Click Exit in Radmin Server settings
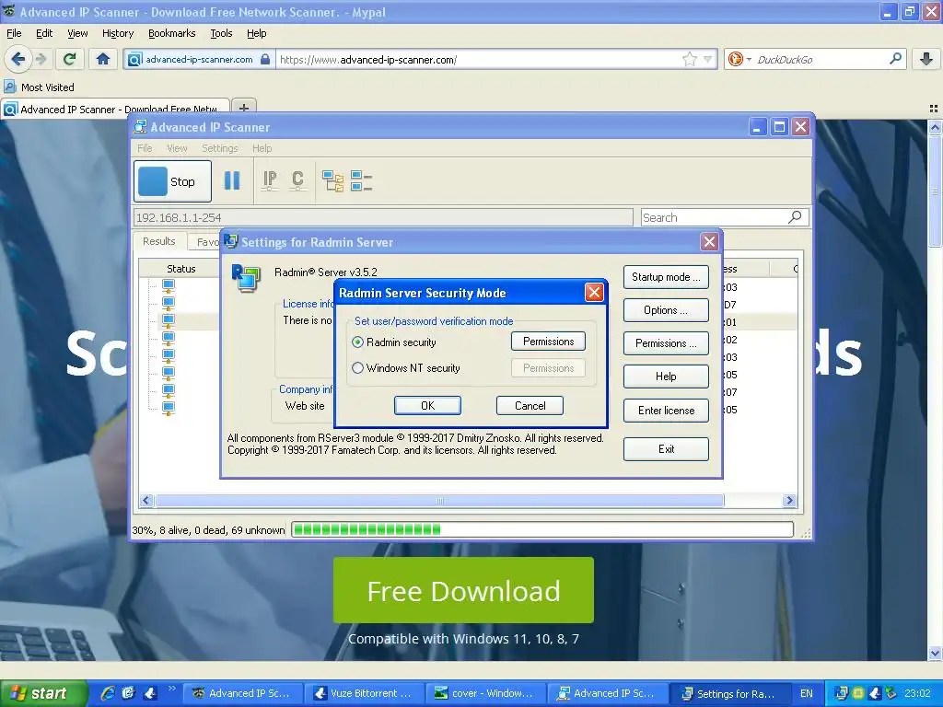943x707 pixels. pyautogui.click(x=666, y=449)
